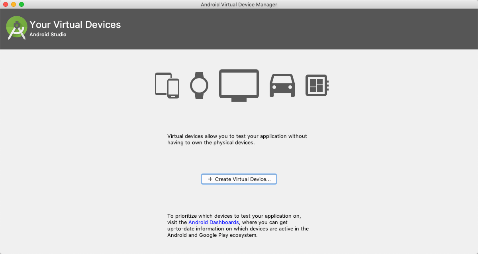Open the Android Dashboards link
Viewport: 478px width, 254px height.
(x=214, y=222)
